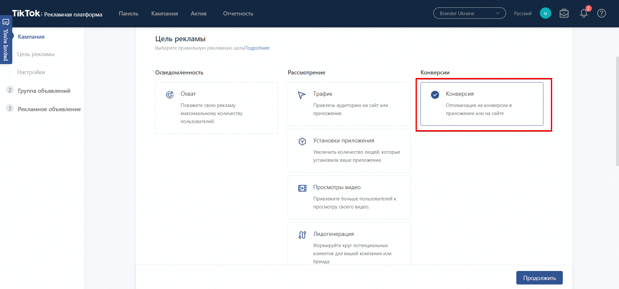Click the user avatar icon

[545, 13]
